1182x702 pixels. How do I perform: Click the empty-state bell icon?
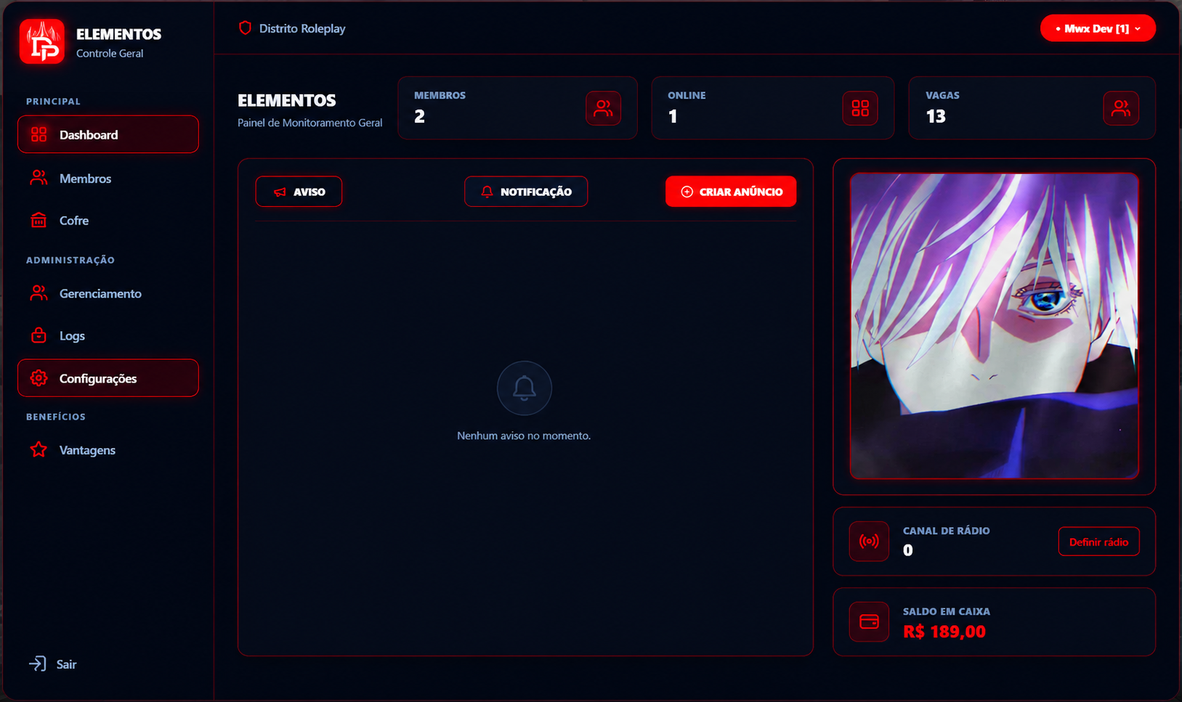pyautogui.click(x=524, y=388)
